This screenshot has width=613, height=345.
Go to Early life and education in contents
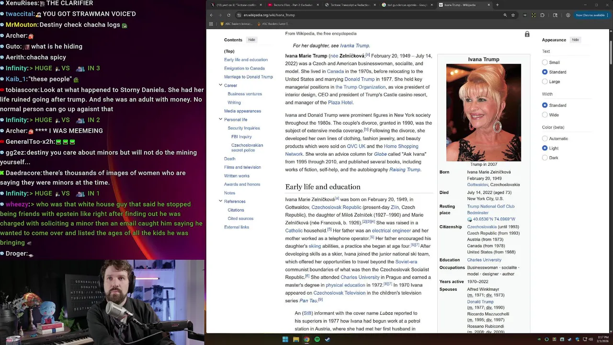coord(246,60)
